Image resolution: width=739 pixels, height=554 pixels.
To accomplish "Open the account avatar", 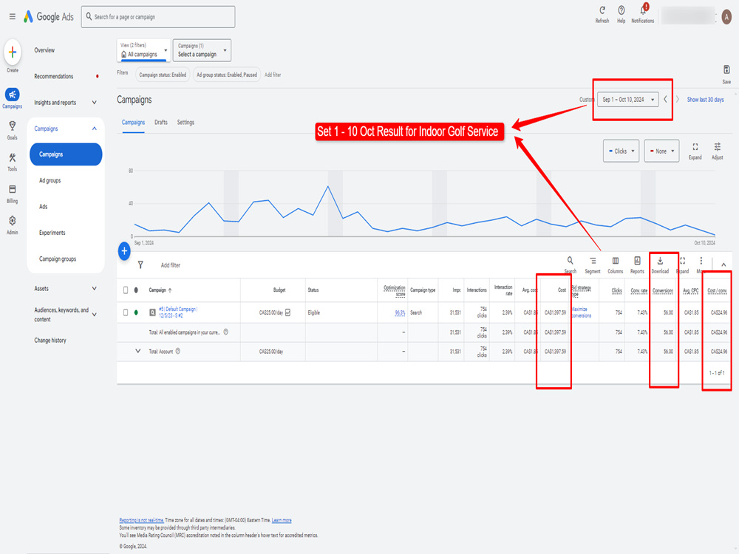I will pos(726,16).
